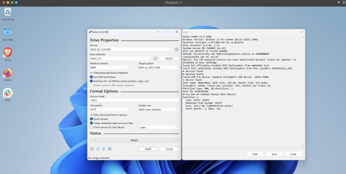Viewport: 346px width, 174px height.
Task: Collapse Hide advanced format options
Action: [x=109, y=115]
